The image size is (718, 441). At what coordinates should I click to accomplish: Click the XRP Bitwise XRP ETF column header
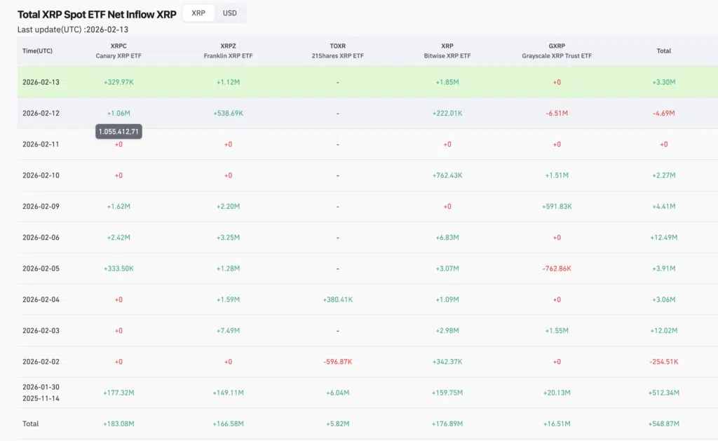pos(447,50)
